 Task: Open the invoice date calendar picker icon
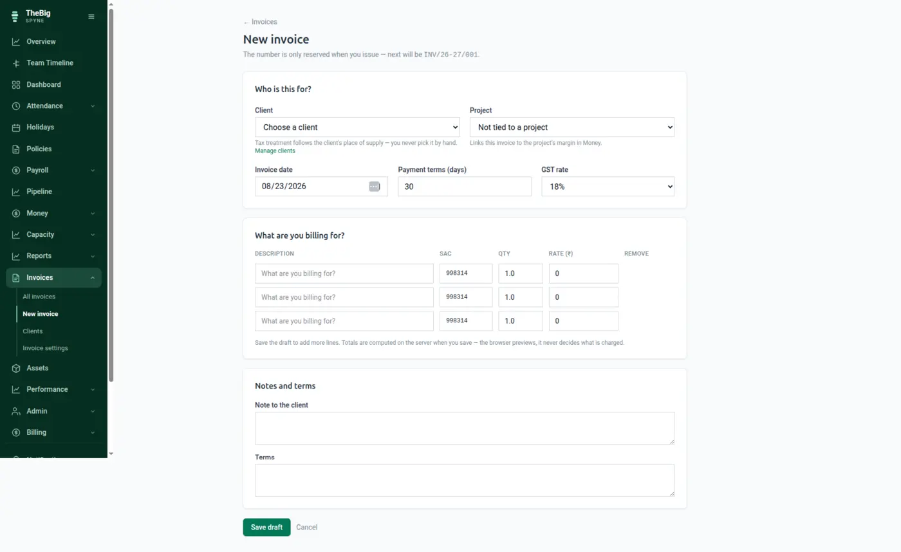pyautogui.click(x=375, y=186)
